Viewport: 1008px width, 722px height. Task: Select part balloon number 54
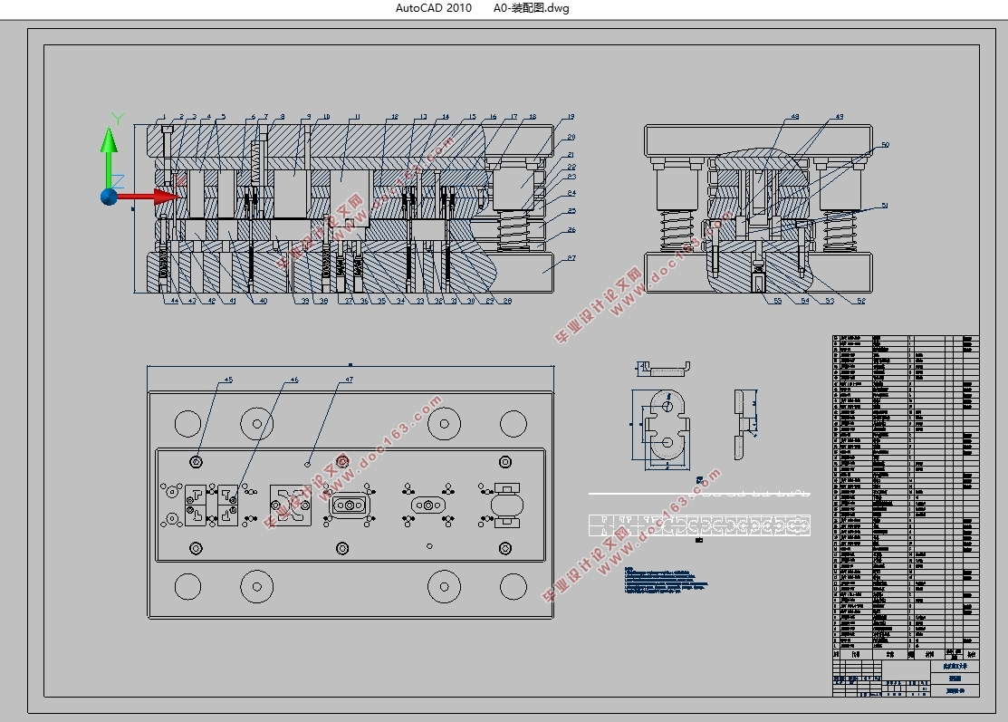pos(805,301)
